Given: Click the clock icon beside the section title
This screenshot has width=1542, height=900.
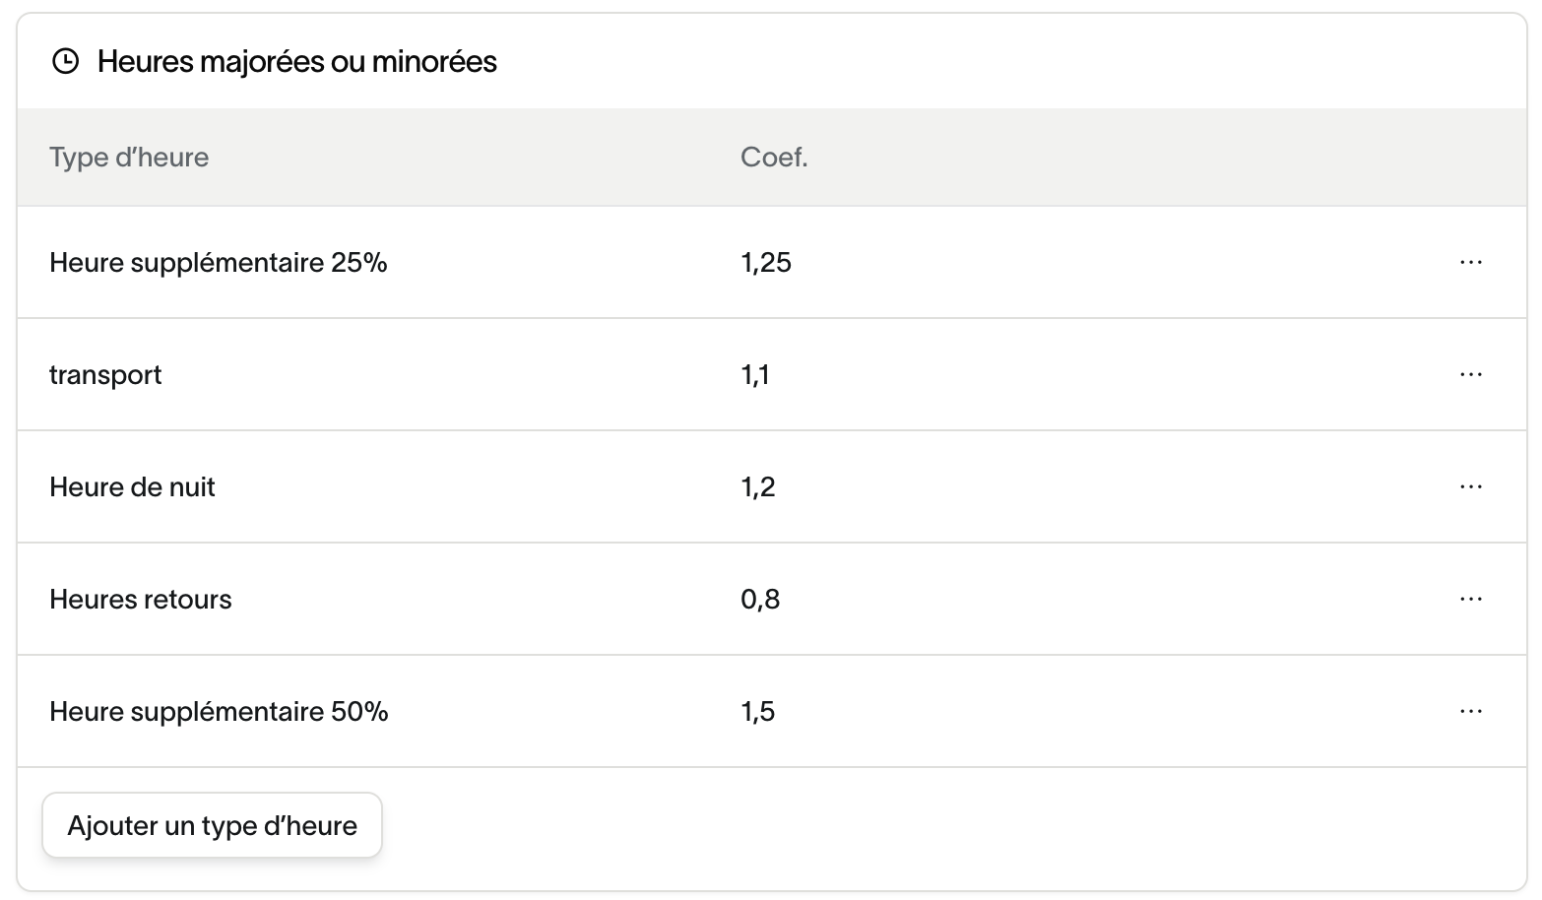Looking at the screenshot, I should 65,62.
